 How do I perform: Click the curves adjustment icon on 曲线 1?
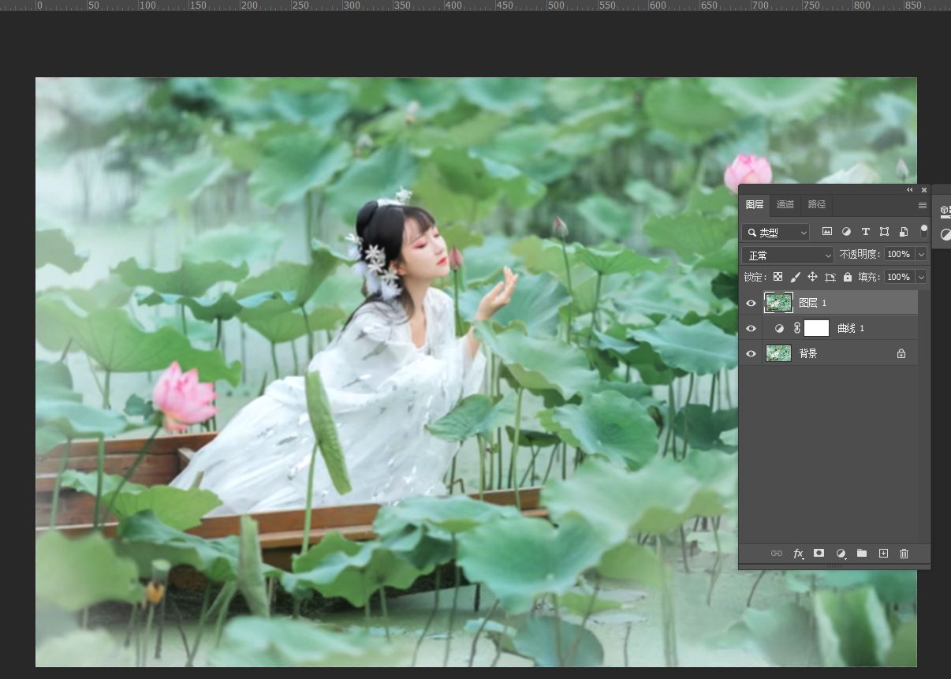pos(779,328)
